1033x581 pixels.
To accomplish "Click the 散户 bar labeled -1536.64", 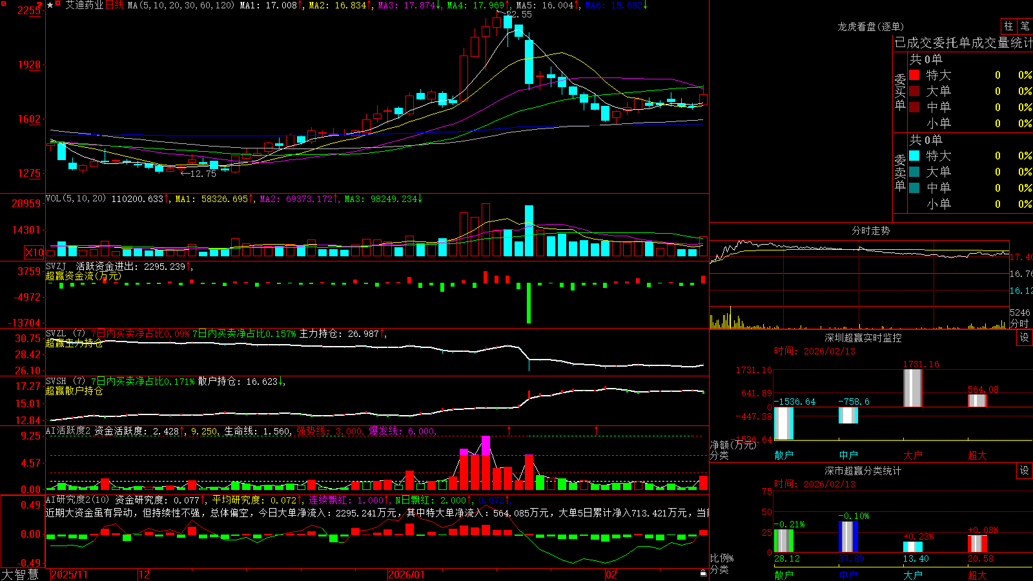I will [784, 423].
